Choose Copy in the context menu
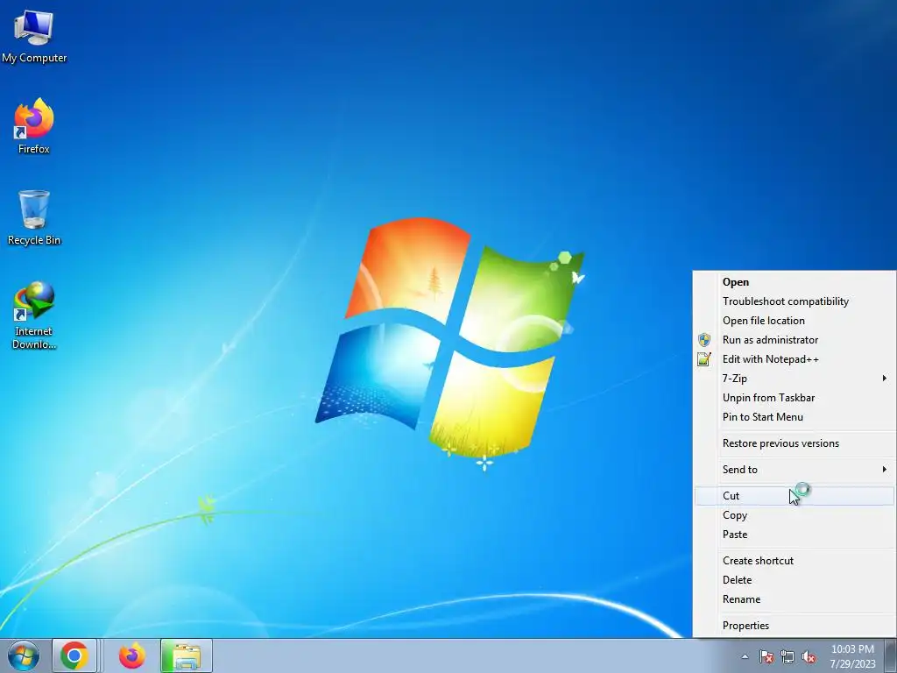 (x=795, y=515)
